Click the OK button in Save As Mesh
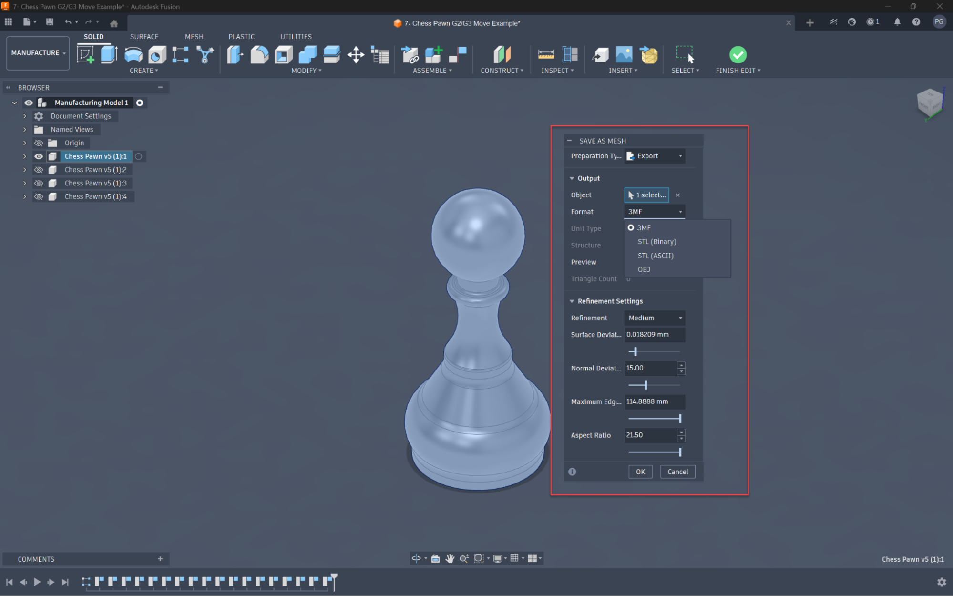Viewport: 953px width, 596px height. (640, 472)
